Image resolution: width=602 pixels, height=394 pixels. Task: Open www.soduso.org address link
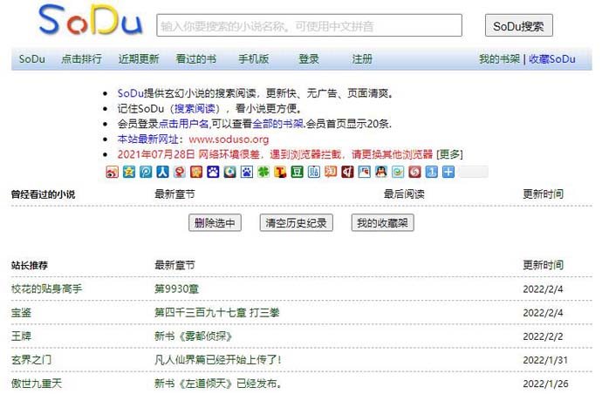229,139
